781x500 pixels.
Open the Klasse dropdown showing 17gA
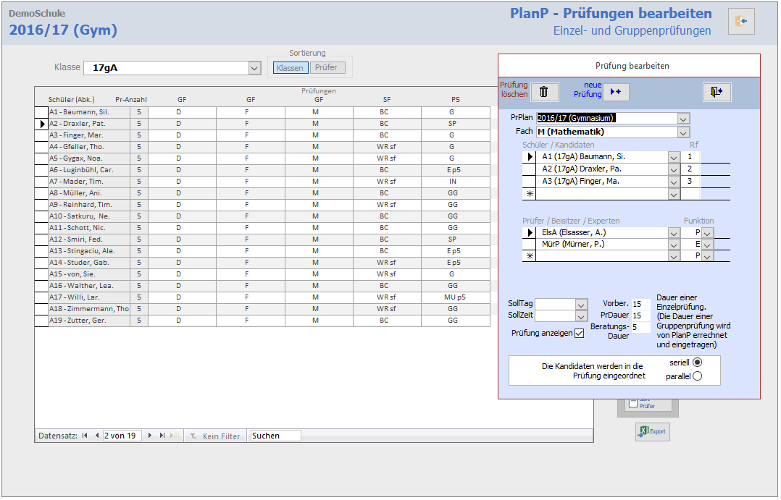click(x=254, y=68)
